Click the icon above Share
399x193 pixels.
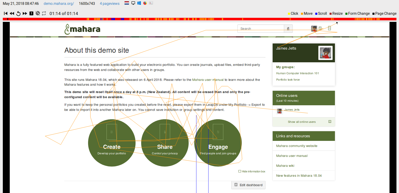[165, 132]
